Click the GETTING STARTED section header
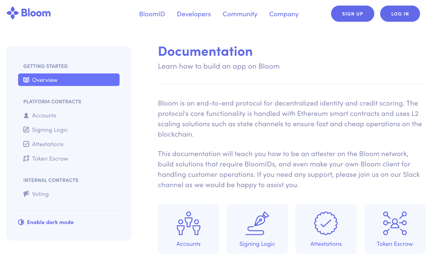Image resolution: width=437 pixels, height=265 pixels. [x=46, y=66]
